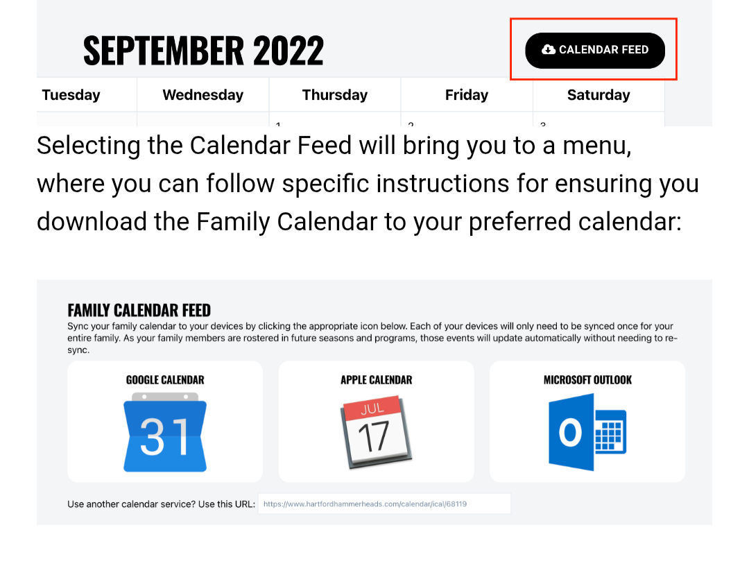This screenshot has width=749, height=568.
Task: Click the Wednesday column header
Action: point(203,95)
